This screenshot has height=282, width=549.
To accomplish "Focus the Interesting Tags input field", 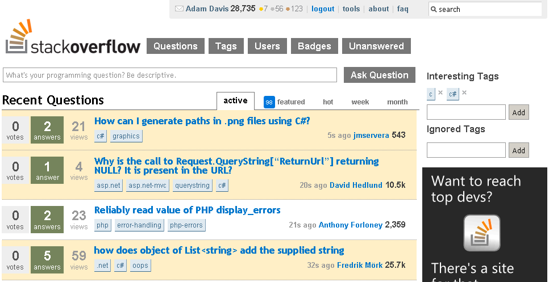I will (466, 112).
